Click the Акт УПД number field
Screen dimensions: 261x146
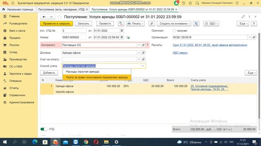tap(74, 31)
